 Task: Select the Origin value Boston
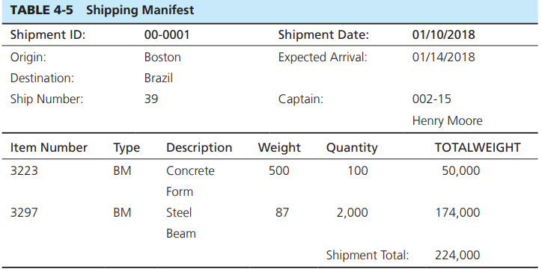pyautogui.click(x=162, y=57)
